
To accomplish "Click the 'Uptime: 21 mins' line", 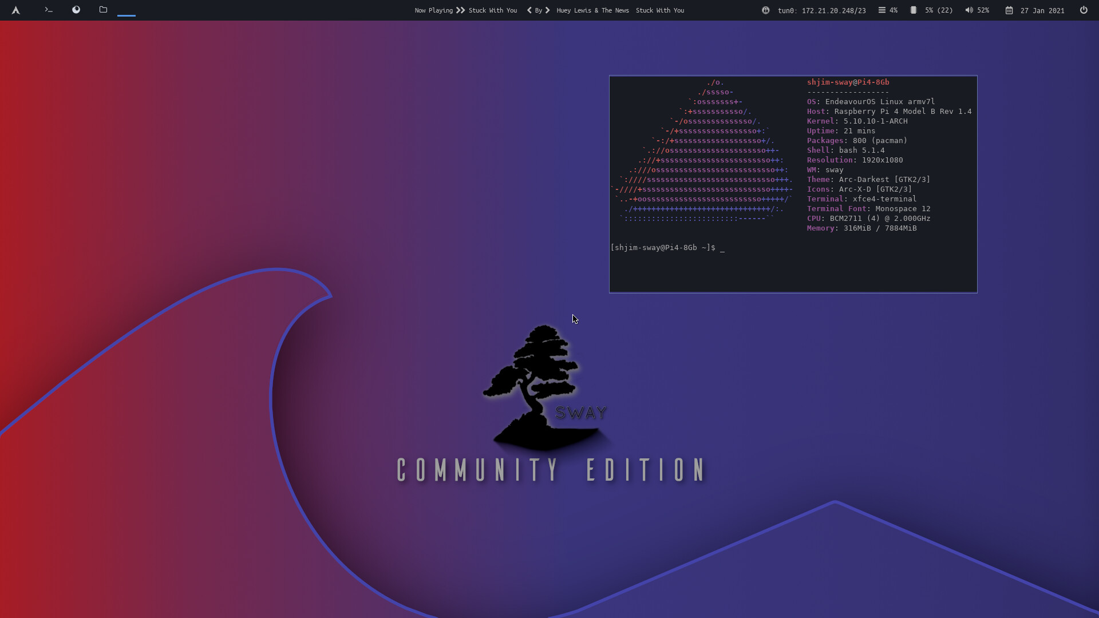I will tap(841, 131).
